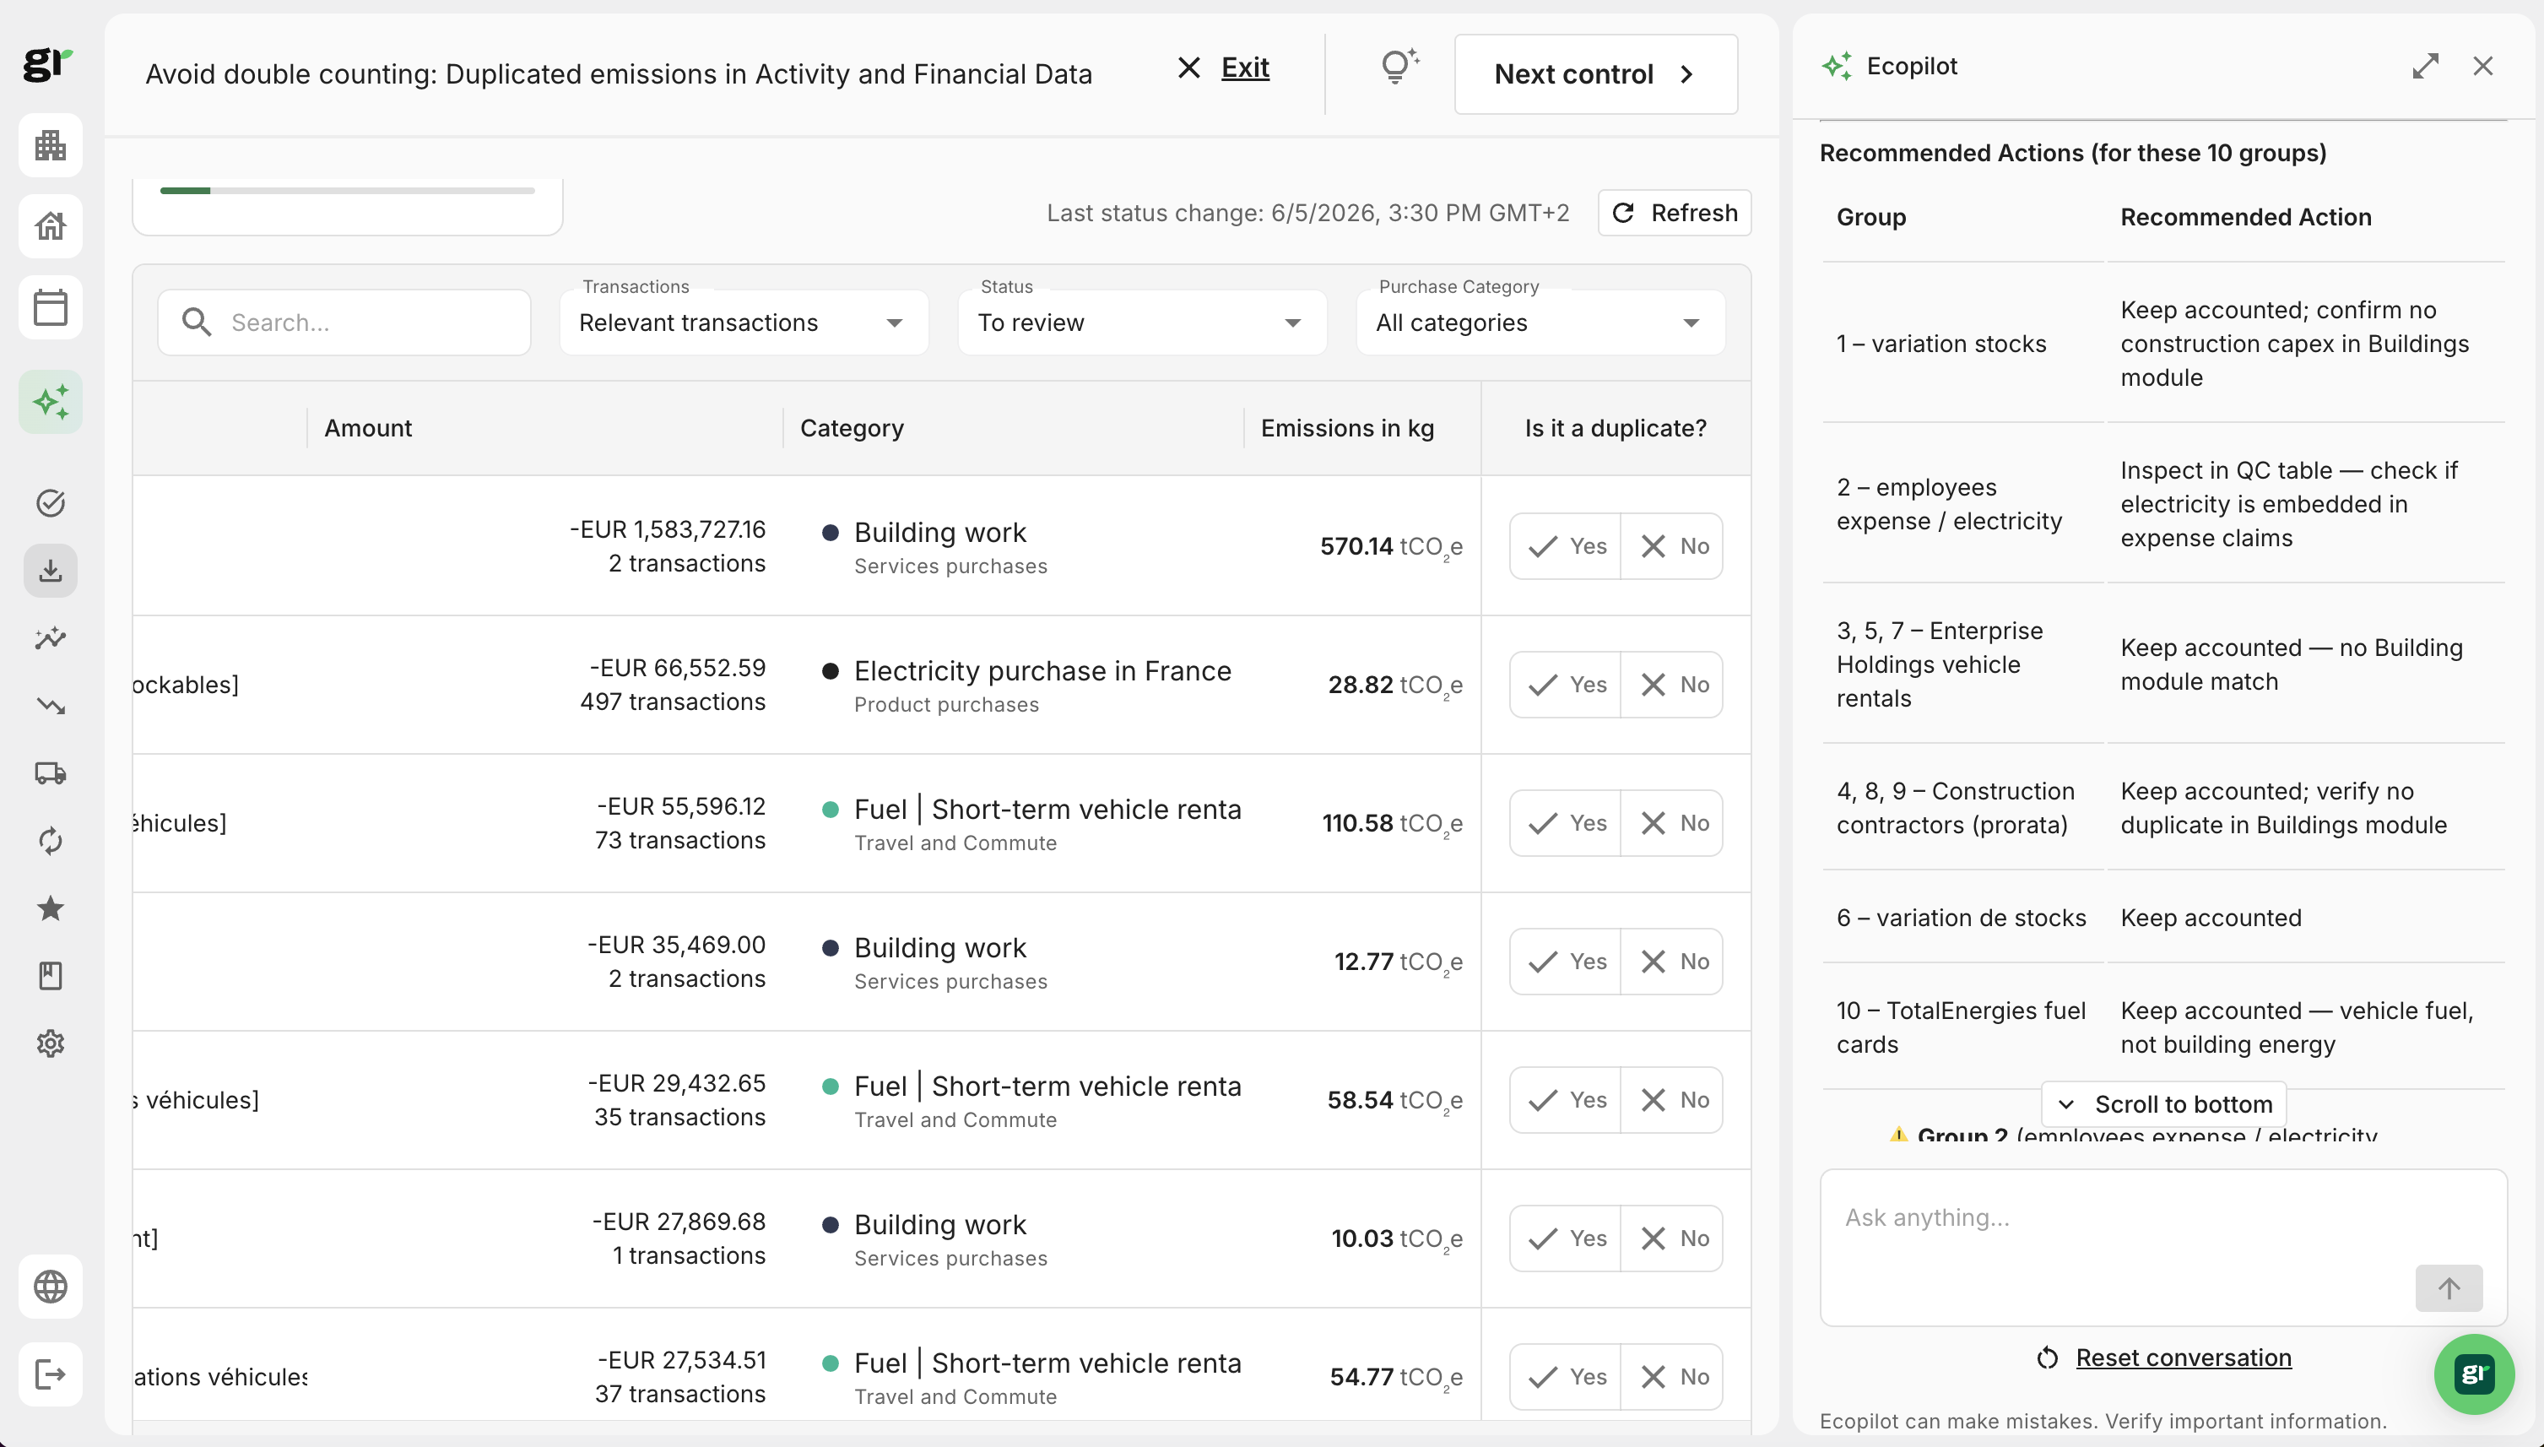
Task: Mark Electricity purchase in France as No
Action: [x=1673, y=685]
